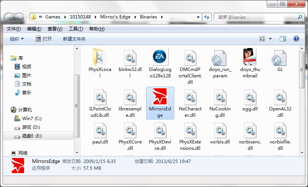Select the paul.dll file

(x=100, y=133)
